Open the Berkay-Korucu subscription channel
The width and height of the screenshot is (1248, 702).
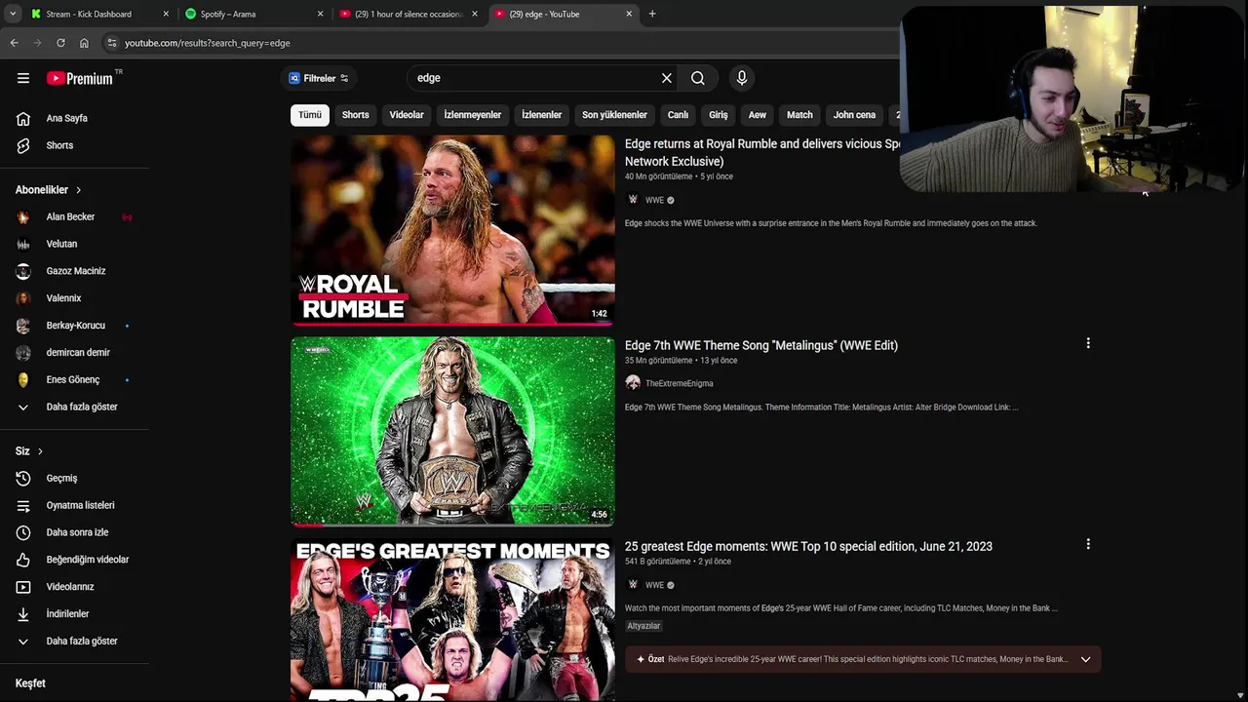[x=75, y=326]
